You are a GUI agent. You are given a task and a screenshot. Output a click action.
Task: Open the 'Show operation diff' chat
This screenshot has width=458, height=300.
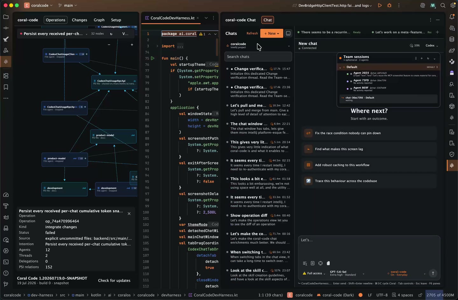tap(258, 220)
